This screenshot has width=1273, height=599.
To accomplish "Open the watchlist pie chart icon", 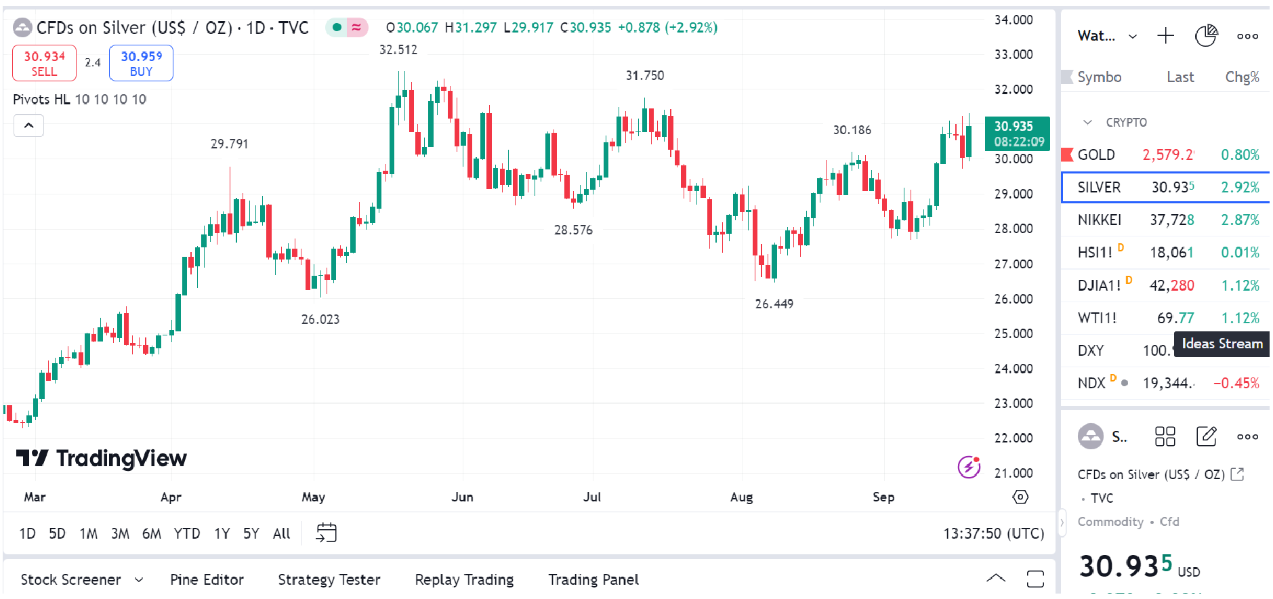I will coord(1206,36).
